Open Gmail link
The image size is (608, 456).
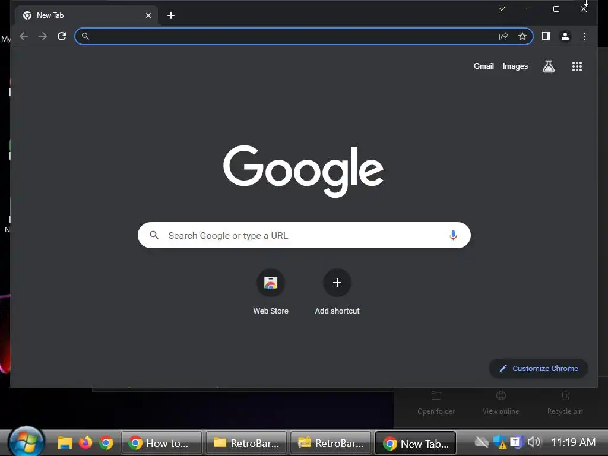tap(483, 66)
